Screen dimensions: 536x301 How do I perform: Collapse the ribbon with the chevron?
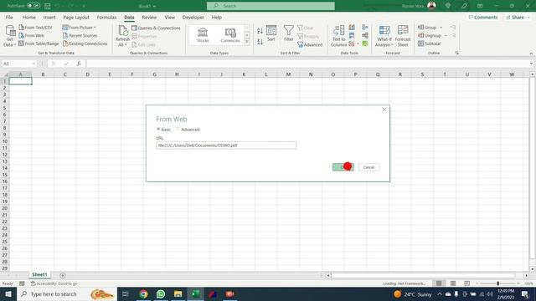click(531, 54)
